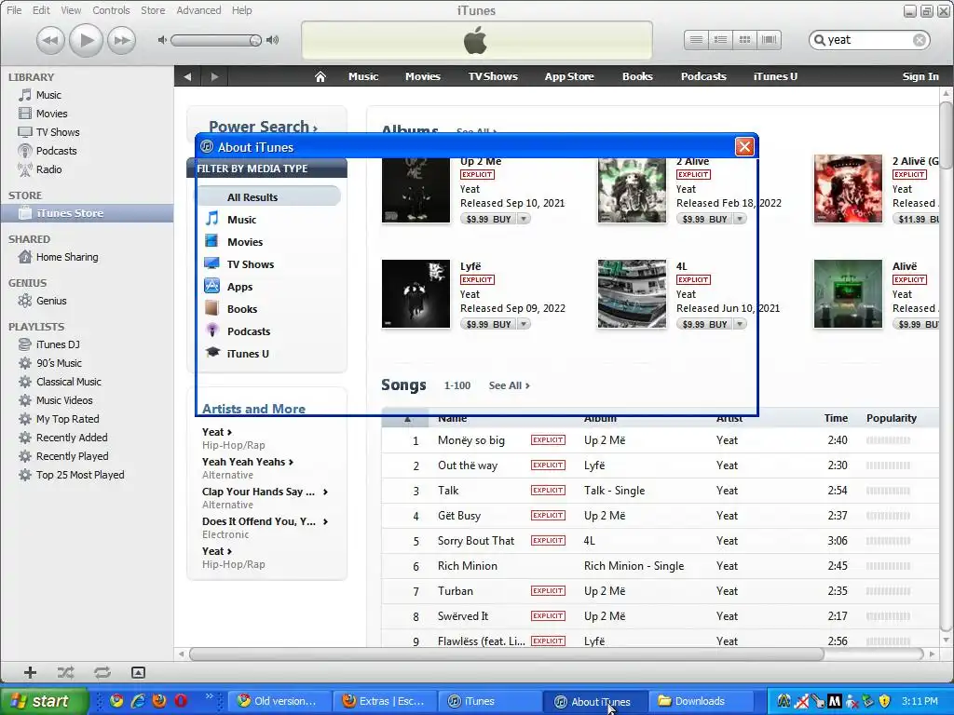Filter results by iTunes U media type
The height and width of the screenshot is (715, 954).
248,354
